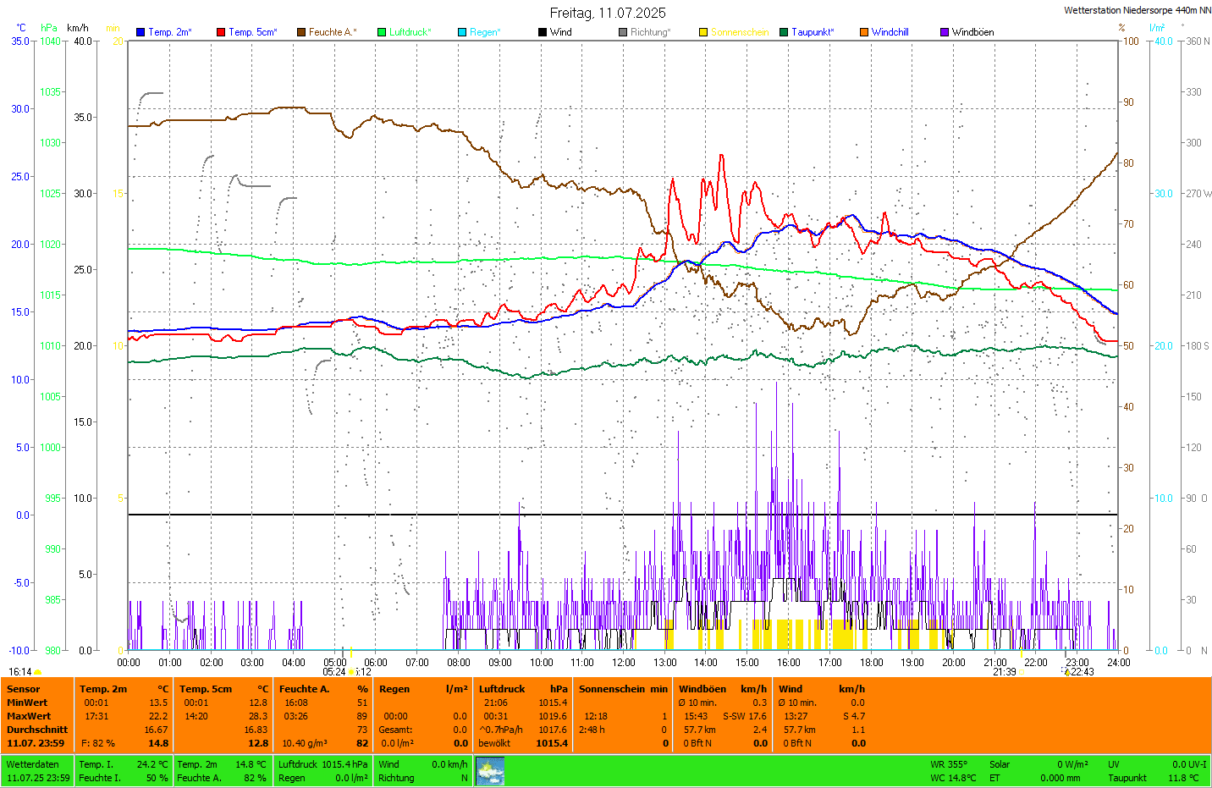Click the gray Richtung legend label
The image size is (1212, 788).
tap(650, 32)
